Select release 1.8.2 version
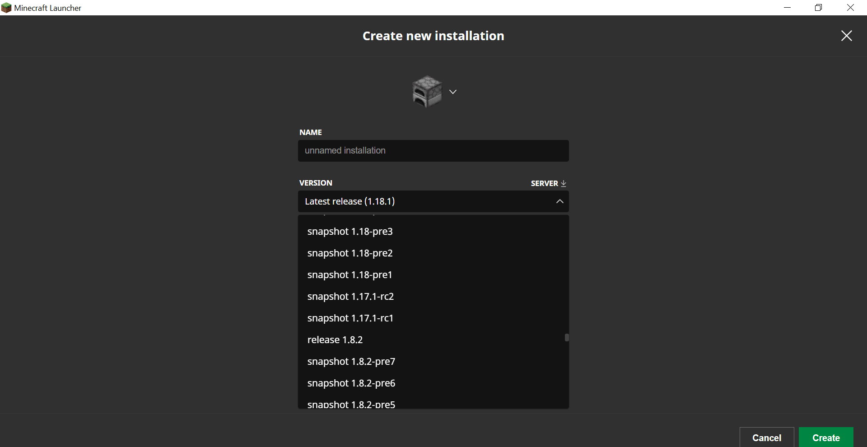This screenshot has height=447, width=867. pos(335,340)
